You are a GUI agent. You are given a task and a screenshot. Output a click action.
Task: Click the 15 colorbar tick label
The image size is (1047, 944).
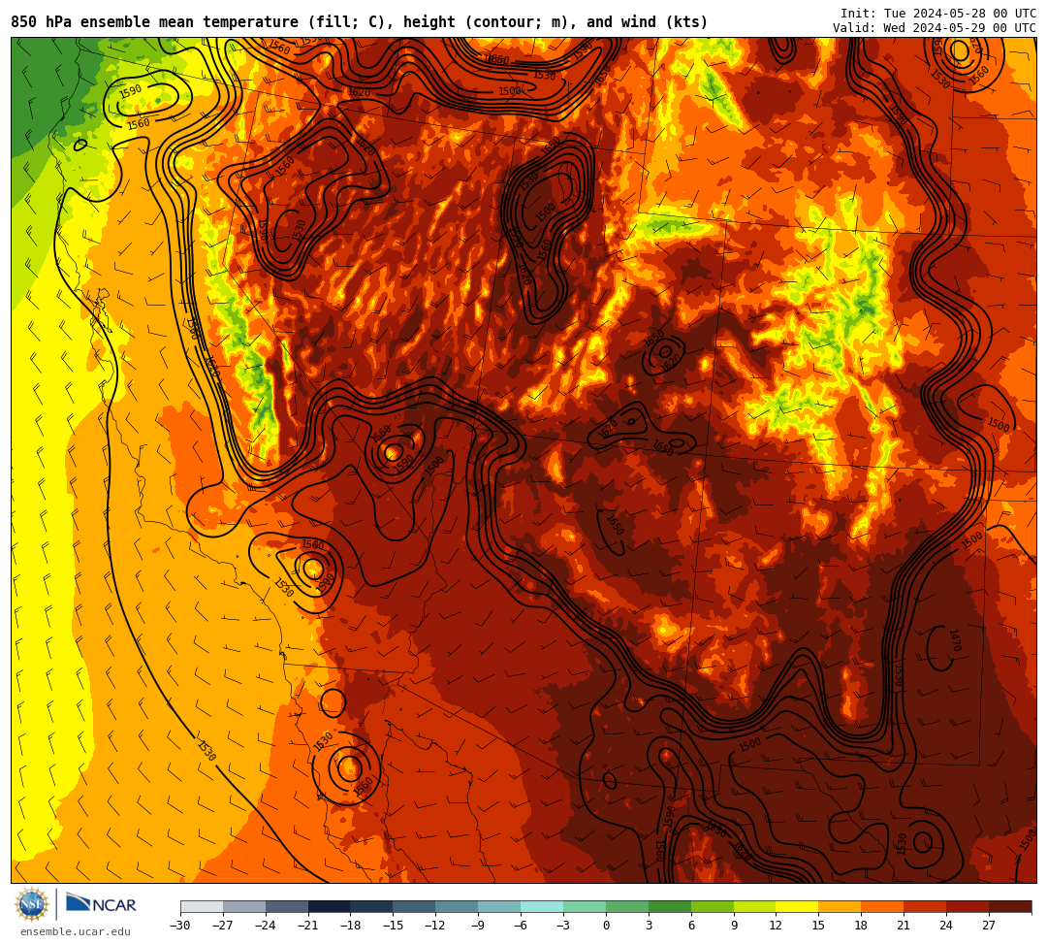click(x=818, y=926)
